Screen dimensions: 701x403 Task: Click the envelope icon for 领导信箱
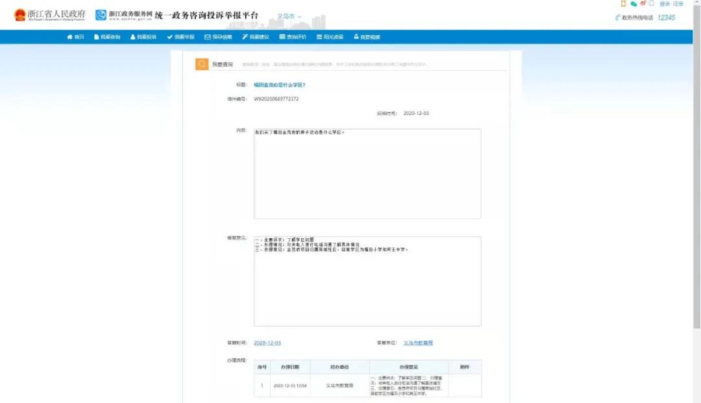206,37
